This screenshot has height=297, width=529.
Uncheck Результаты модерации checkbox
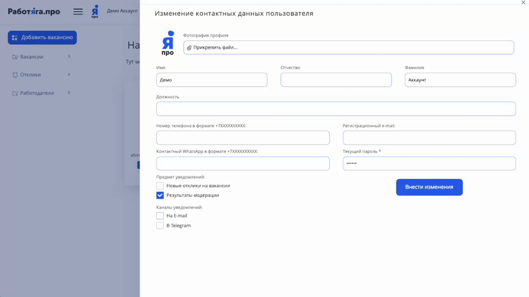[160, 195]
